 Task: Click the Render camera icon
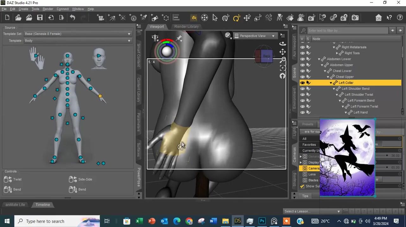pyautogui.click(x=355, y=18)
